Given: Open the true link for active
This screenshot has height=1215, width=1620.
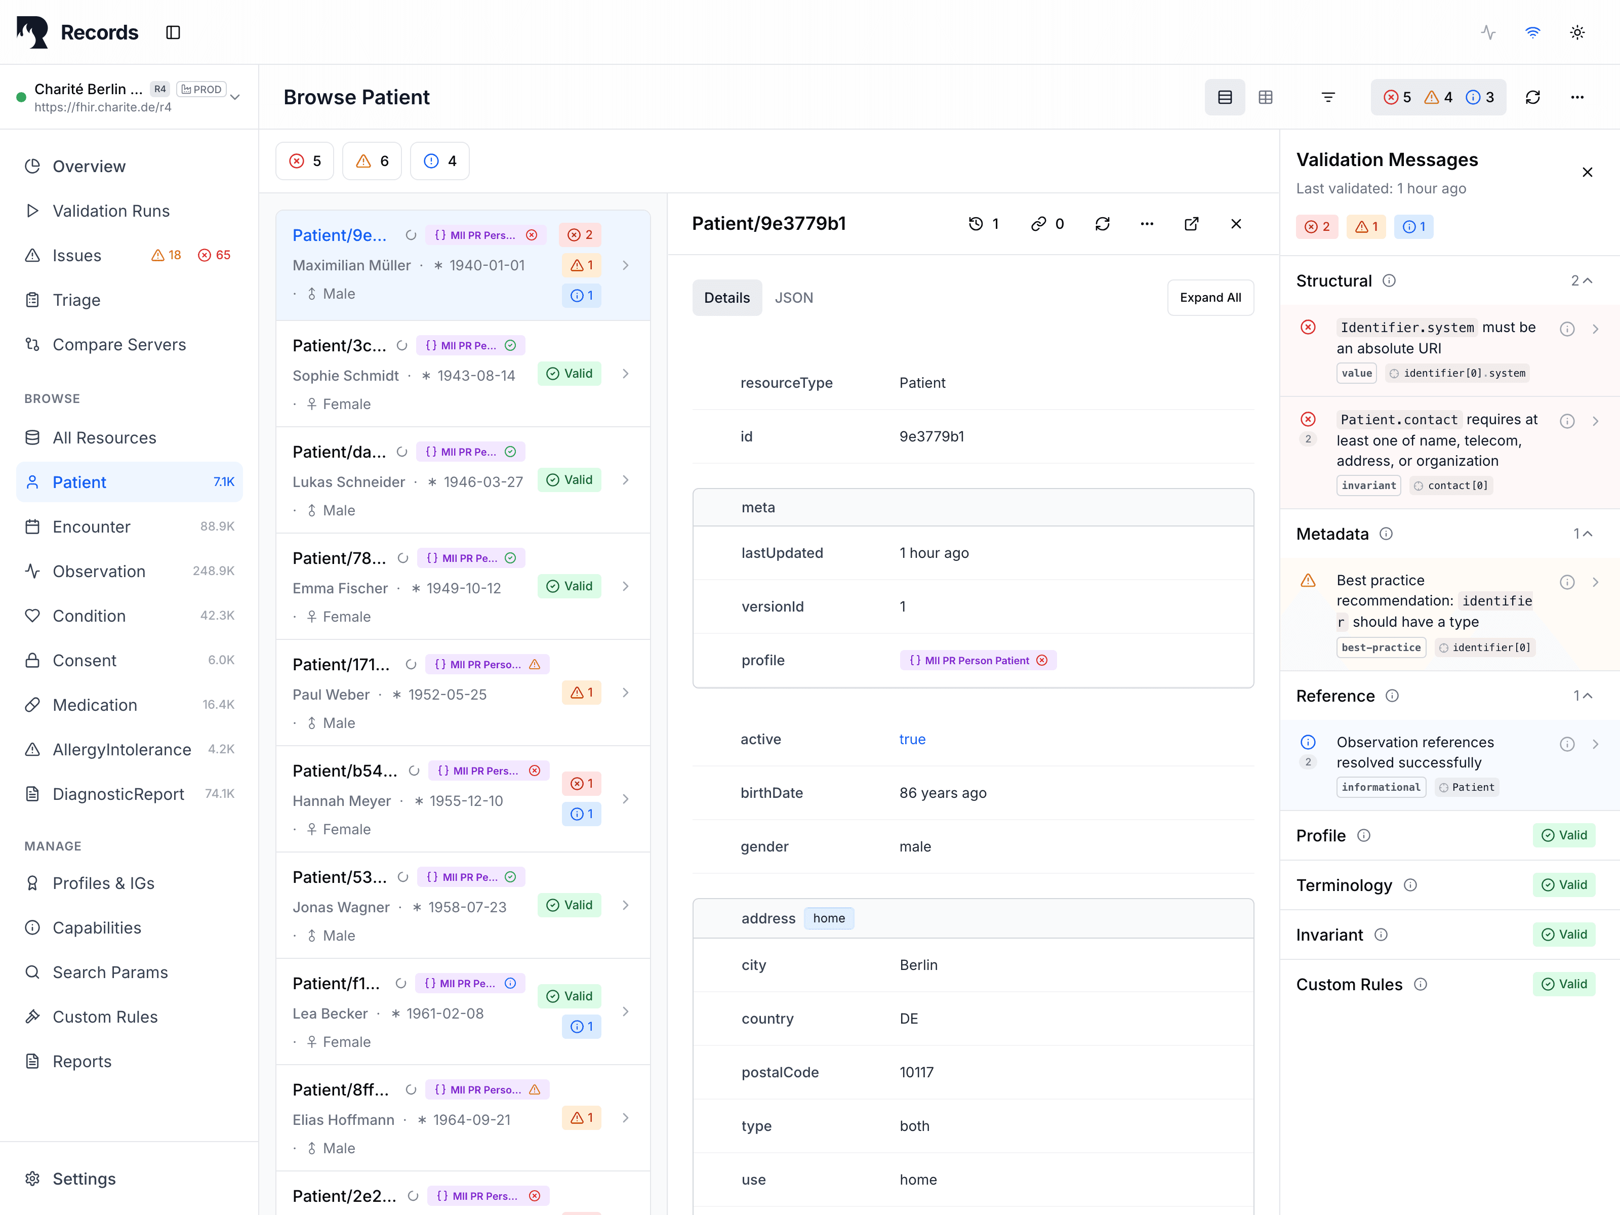Looking at the screenshot, I should pyautogui.click(x=912, y=739).
